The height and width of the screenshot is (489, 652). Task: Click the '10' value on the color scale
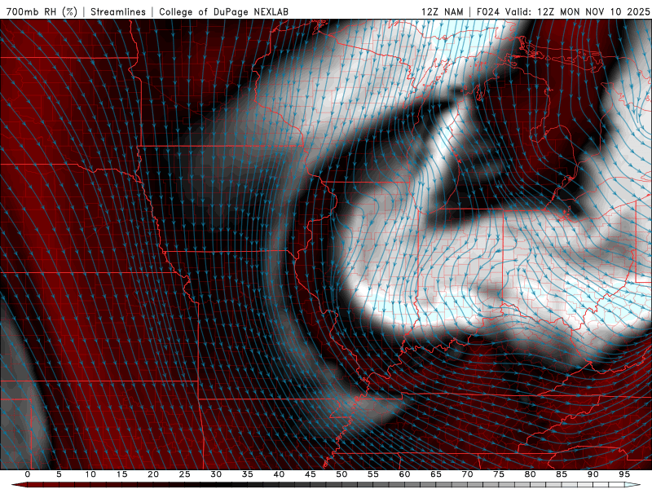(x=90, y=474)
